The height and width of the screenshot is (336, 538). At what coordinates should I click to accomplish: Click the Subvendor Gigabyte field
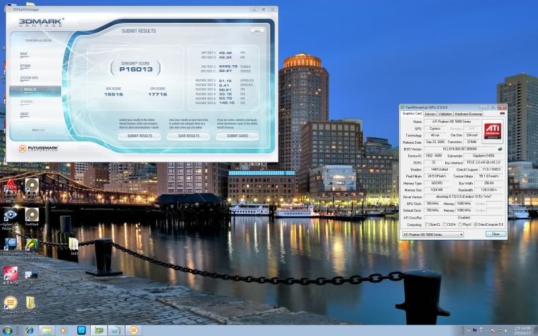click(484, 156)
